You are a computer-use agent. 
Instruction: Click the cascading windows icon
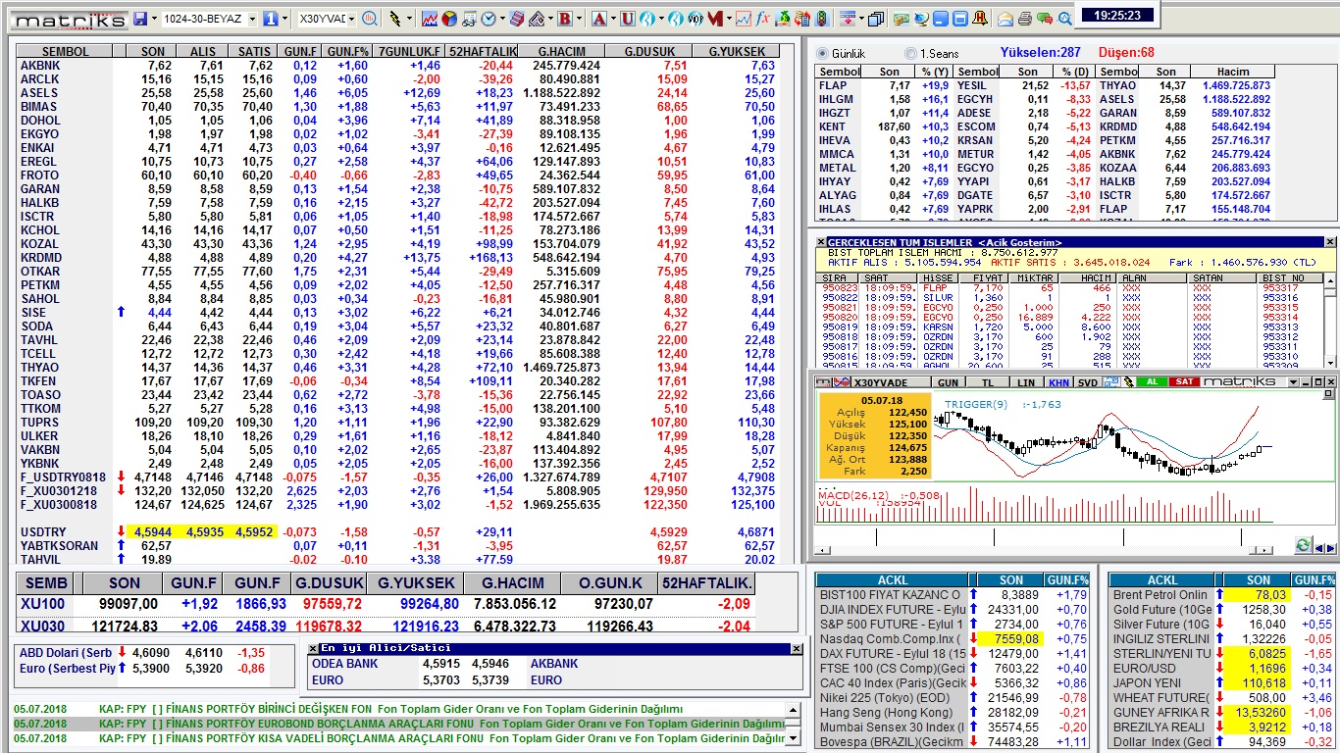[875, 19]
